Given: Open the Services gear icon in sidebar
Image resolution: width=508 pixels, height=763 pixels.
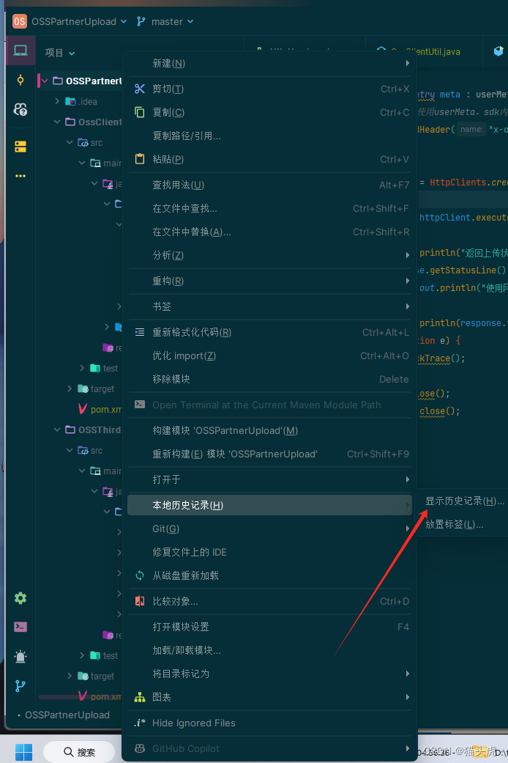Looking at the screenshot, I should pyautogui.click(x=20, y=597).
